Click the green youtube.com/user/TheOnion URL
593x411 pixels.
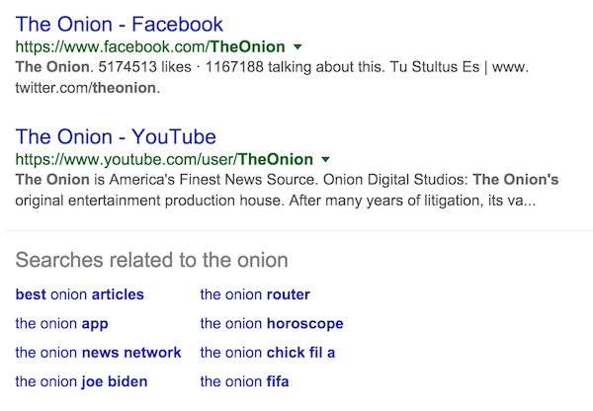tap(164, 159)
